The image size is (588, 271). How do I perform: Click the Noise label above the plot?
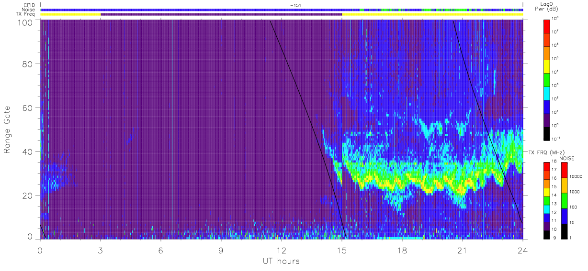pos(29,10)
